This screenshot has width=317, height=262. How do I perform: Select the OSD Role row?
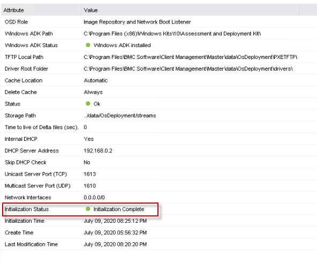click(x=159, y=22)
